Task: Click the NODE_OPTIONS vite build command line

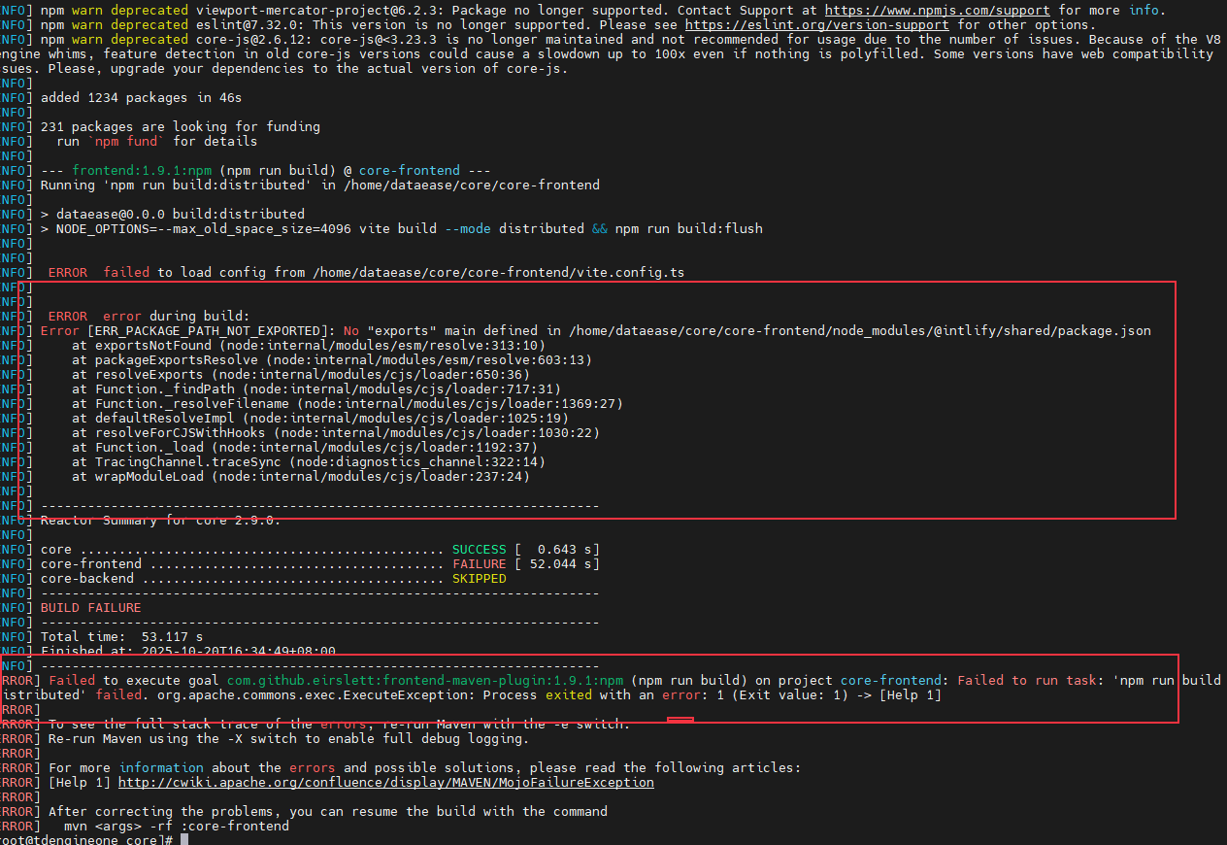Action: click(x=408, y=228)
